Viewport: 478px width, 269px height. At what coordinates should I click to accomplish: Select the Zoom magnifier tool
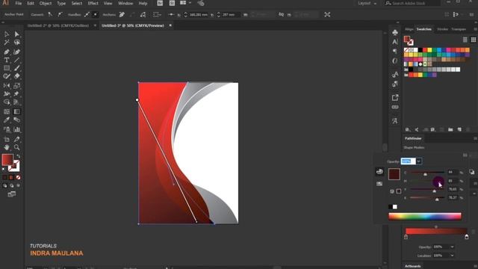point(16,148)
